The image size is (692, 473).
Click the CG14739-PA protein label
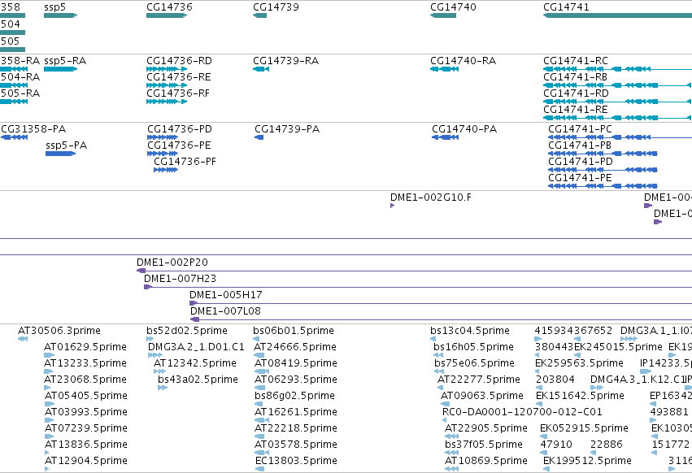[287, 129]
